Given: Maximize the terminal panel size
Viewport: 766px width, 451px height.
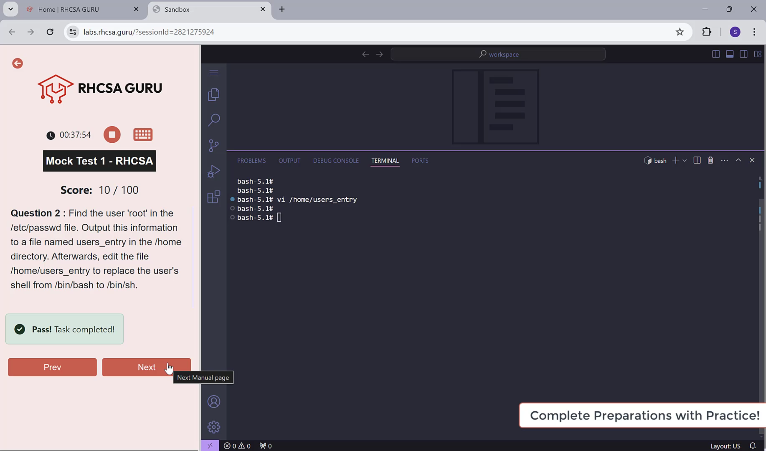Looking at the screenshot, I should coord(738,160).
